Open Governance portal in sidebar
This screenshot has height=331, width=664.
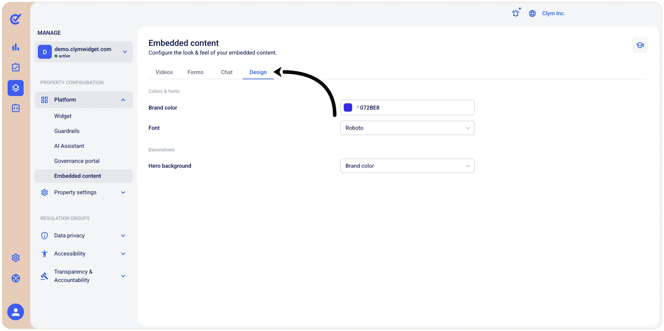coord(77,161)
